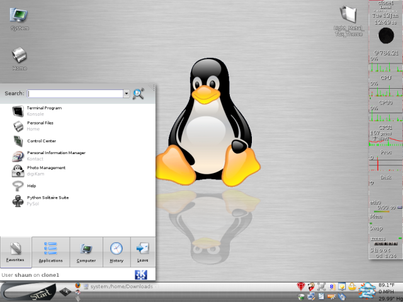
Task: Click the 89.1°F temperature reading
Action: pyautogui.click(x=387, y=285)
